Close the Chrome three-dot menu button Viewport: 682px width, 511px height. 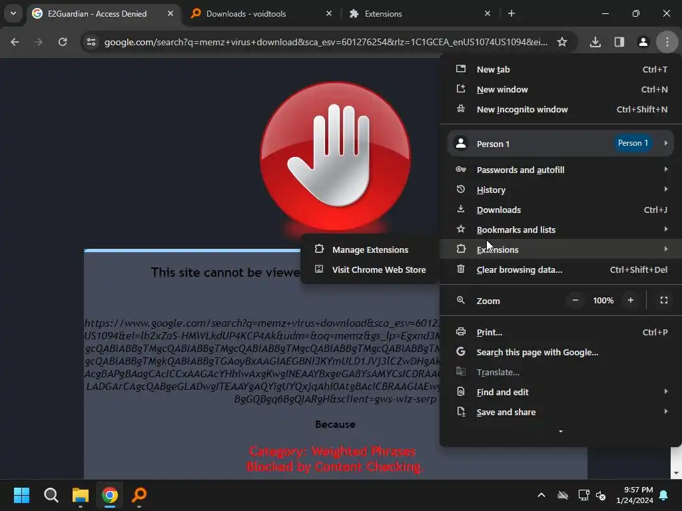click(x=667, y=42)
